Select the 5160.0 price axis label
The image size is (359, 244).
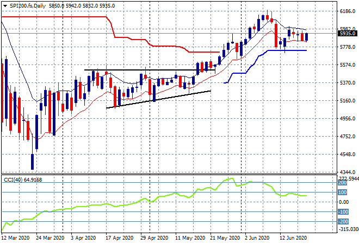(x=348, y=101)
